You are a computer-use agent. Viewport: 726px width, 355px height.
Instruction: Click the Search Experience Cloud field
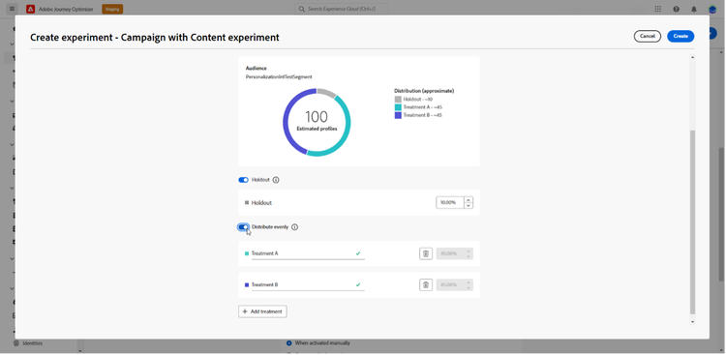coord(342,9)
